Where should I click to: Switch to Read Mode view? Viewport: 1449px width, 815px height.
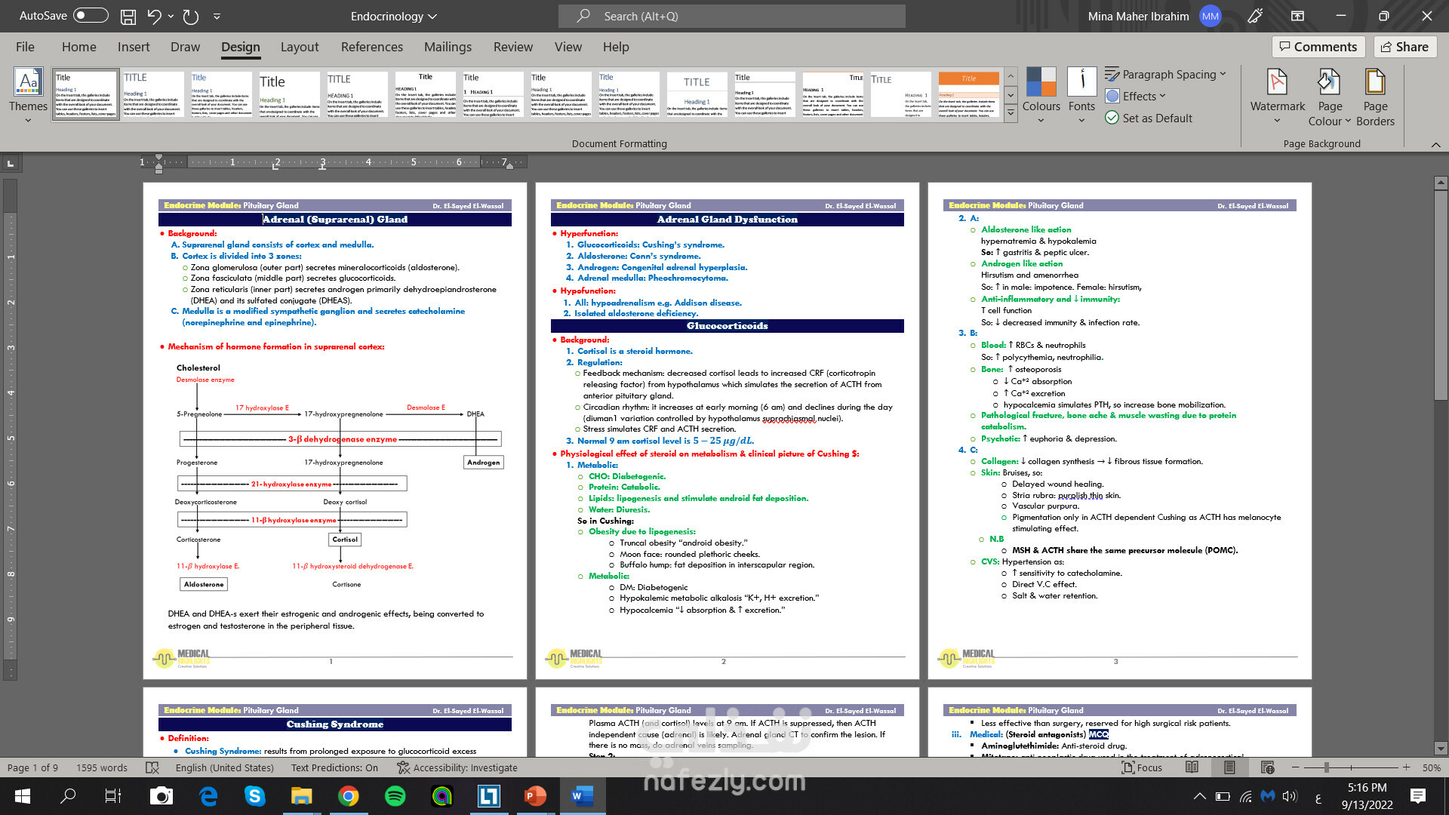click(x=1192, y=767)
